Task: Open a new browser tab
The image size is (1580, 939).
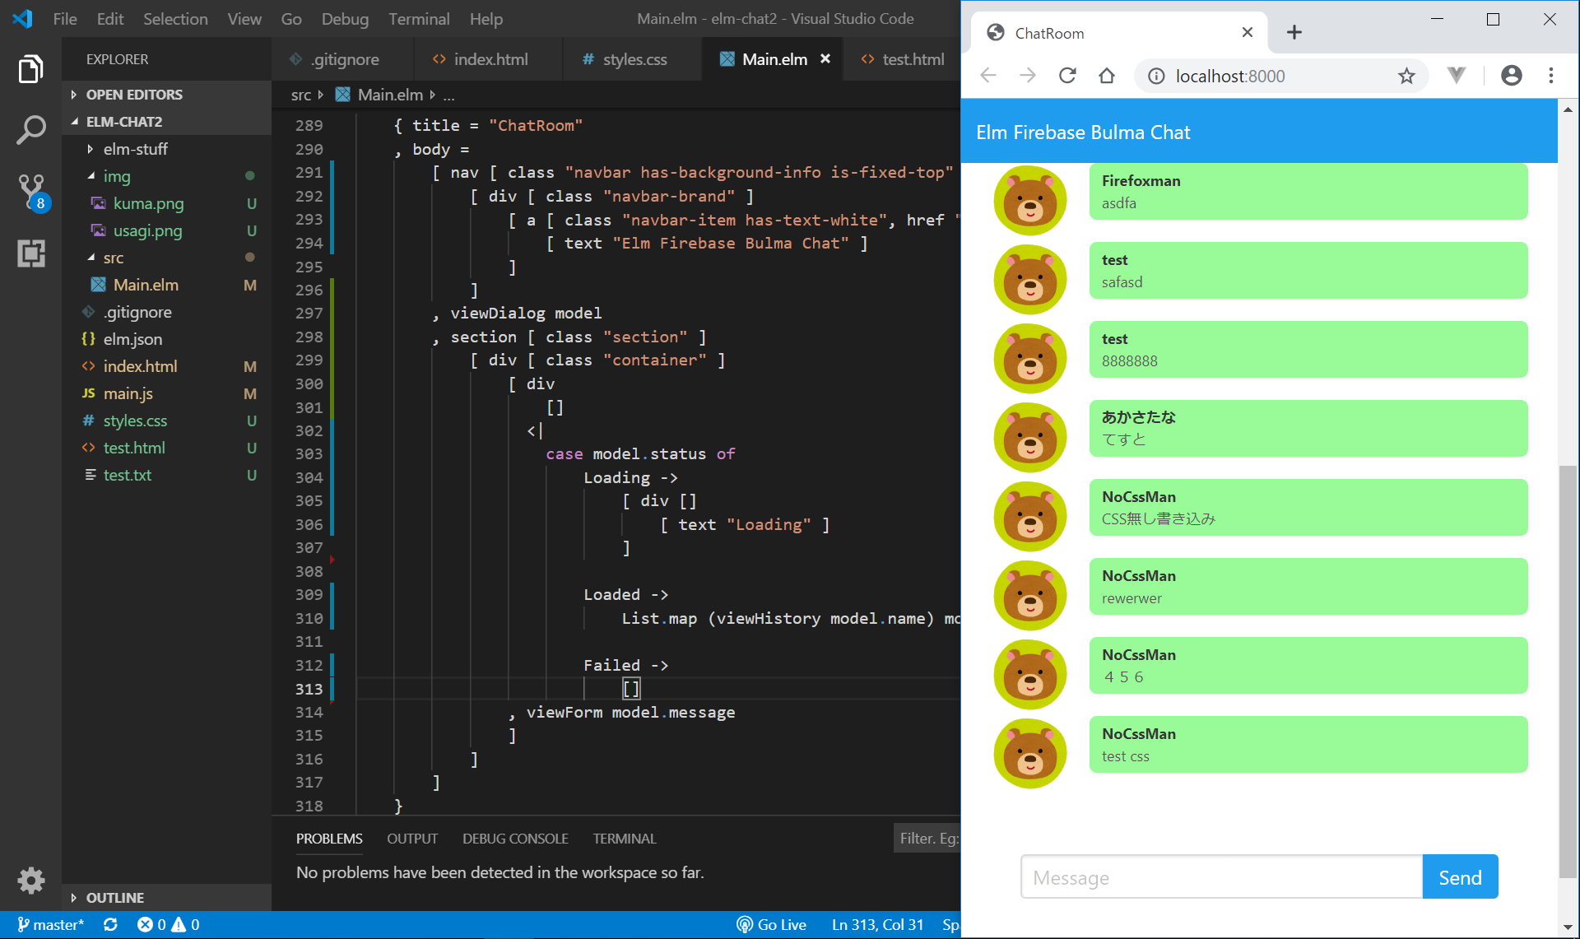Action: pos(1294,32)
